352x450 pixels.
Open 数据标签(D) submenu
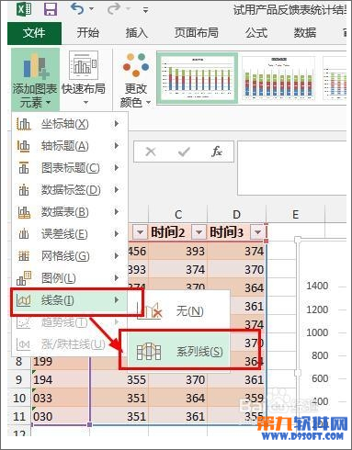(69, 190)
